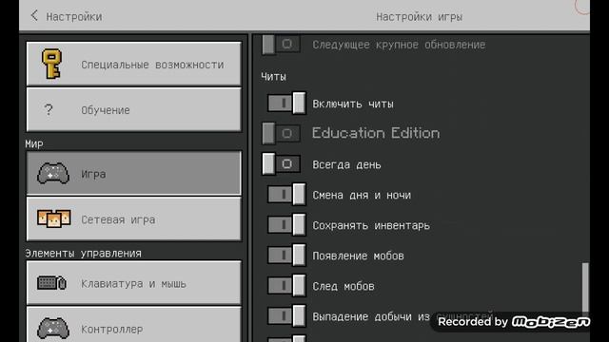Toggle the Появление мобов switch
The height and width of the screenshot is (342, 609).
click(x=286, y=256)
